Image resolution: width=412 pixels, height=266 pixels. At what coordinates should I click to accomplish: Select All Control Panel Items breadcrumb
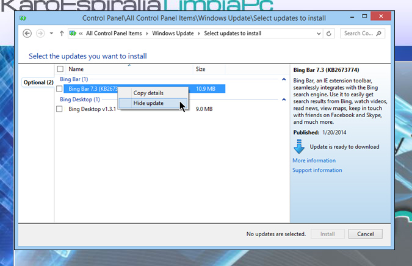point(114,34)
